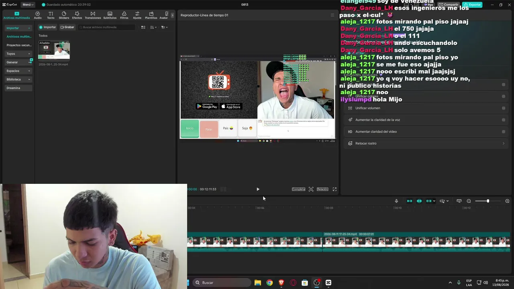Open the Plantillas panel
This screenshot has height=289, width=514.
tap(151, 15)
